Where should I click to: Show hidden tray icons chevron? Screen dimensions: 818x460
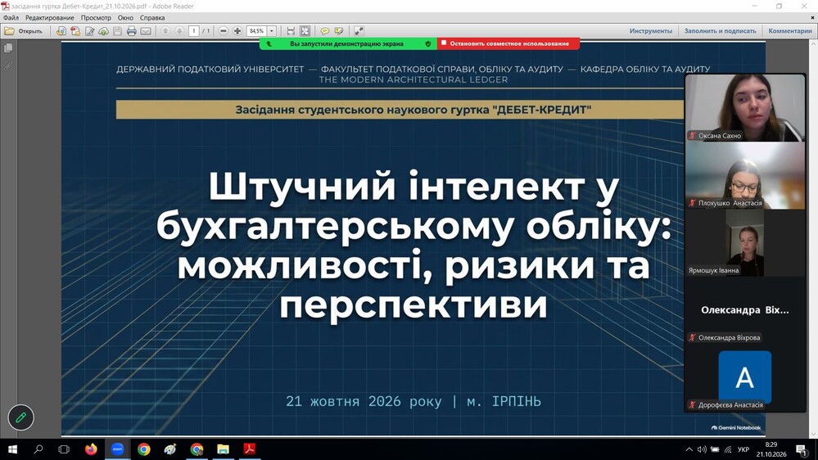click(689, 449)
